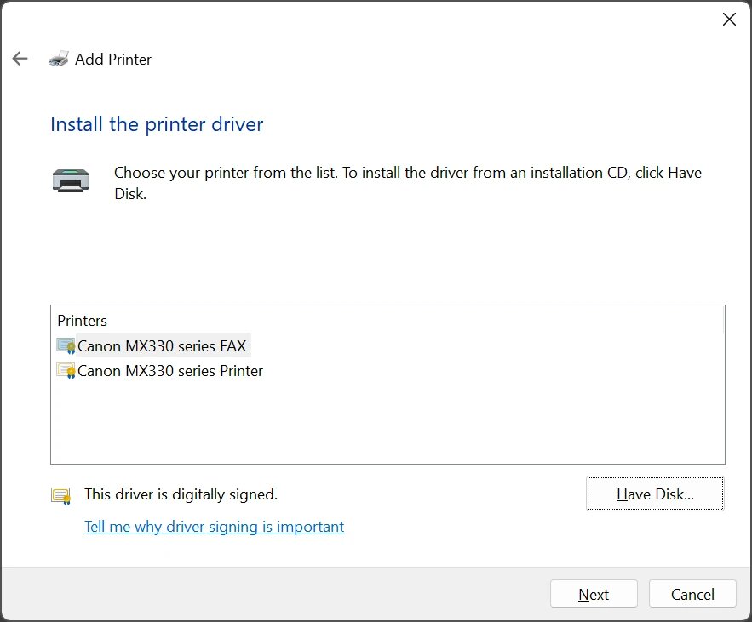Click the large printer illustration icon
Screen dimensions: 752x622
71,180
